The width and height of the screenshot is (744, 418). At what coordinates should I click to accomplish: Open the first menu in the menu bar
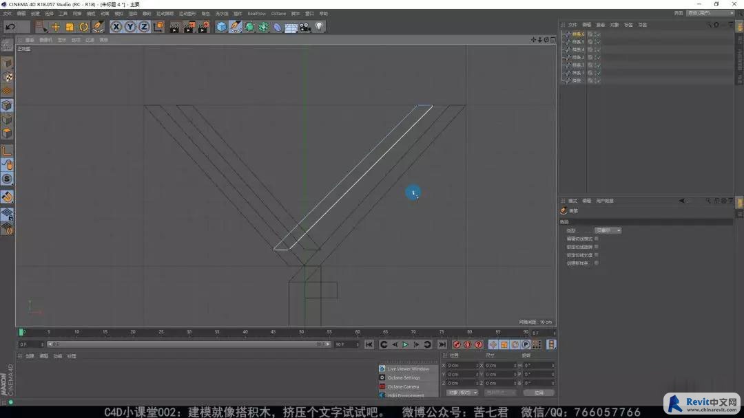pos(7,14)
